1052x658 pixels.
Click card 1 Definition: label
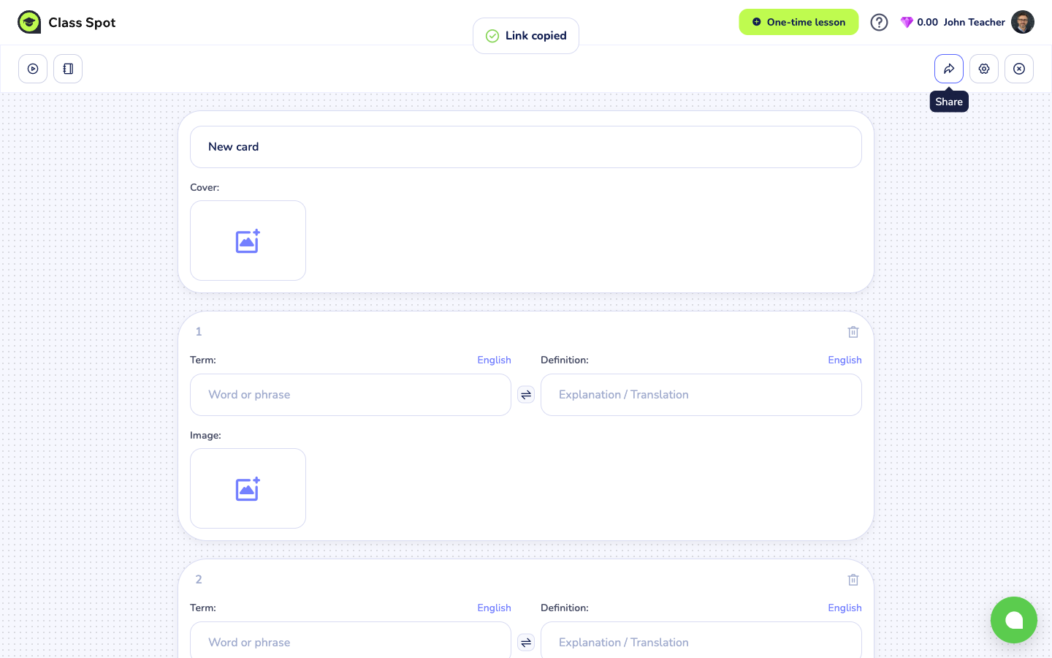point(565,360)
